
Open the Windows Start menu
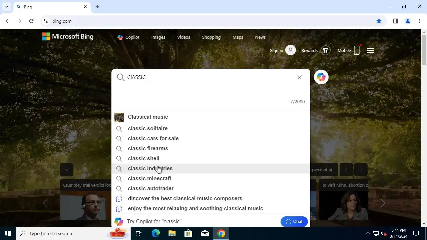(8, 233)
